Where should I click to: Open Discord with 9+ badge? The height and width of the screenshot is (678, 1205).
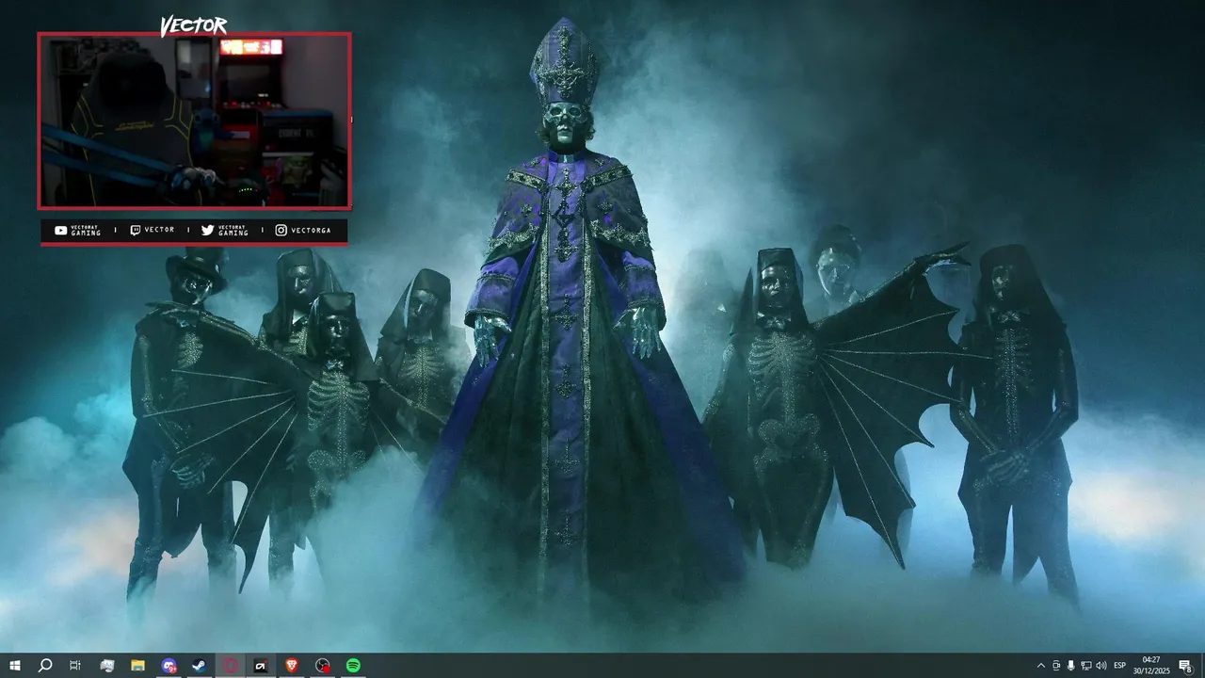point(169,666)
